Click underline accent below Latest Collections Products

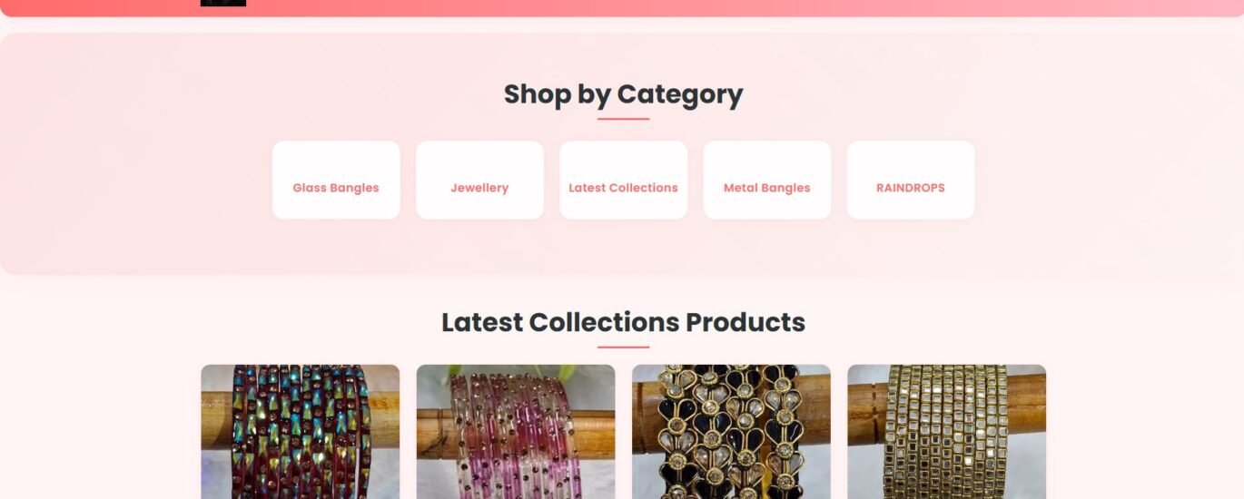[623, 347]
